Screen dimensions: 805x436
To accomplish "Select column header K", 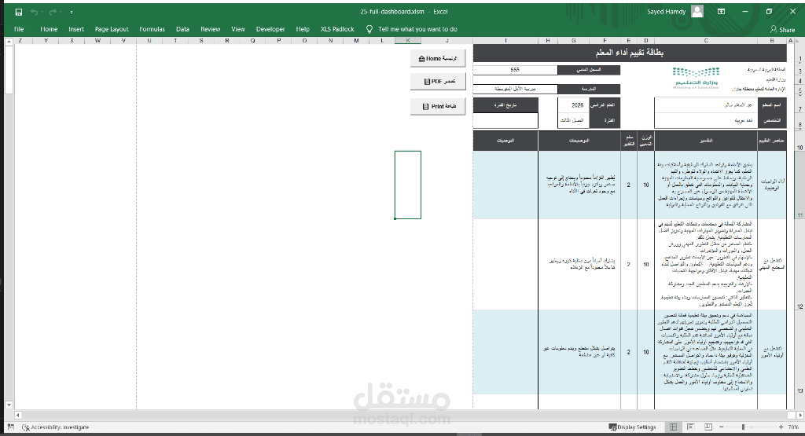I will [408, 41].
